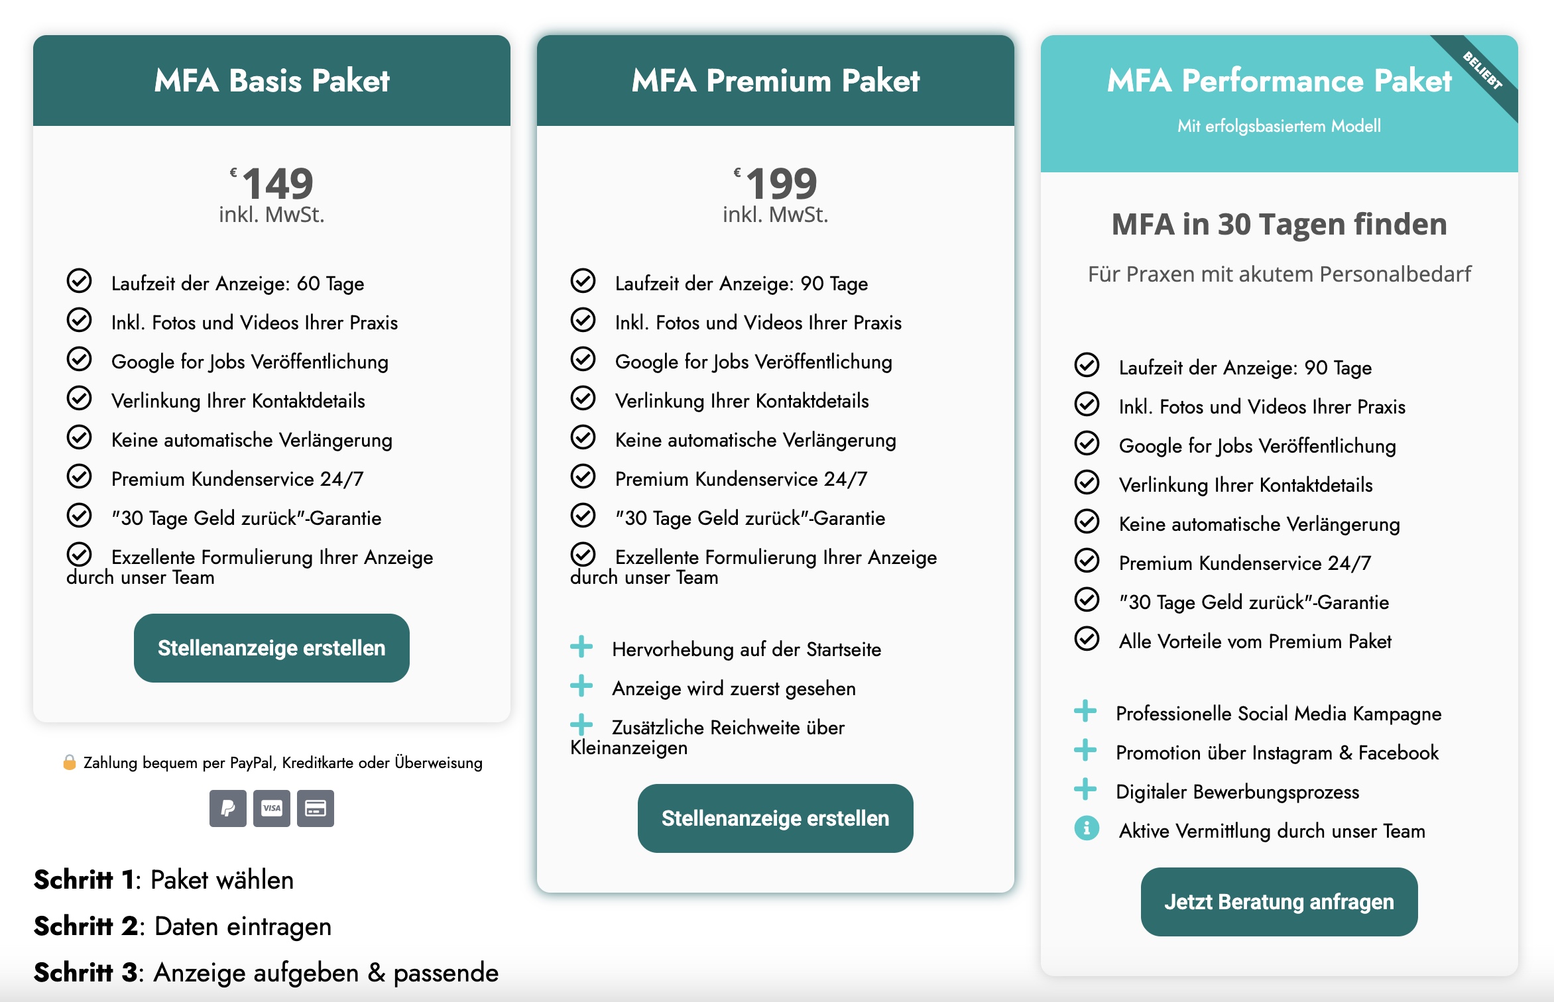Click Stellenanzeige erstellen in the Basis Paket

[x=271, y=648]
